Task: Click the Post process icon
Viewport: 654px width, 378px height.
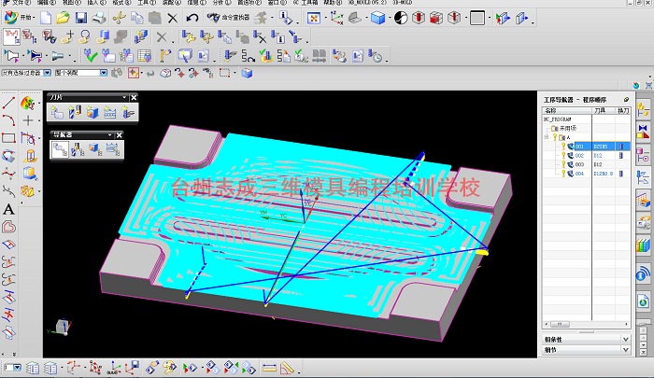Action: pos(339,56)
